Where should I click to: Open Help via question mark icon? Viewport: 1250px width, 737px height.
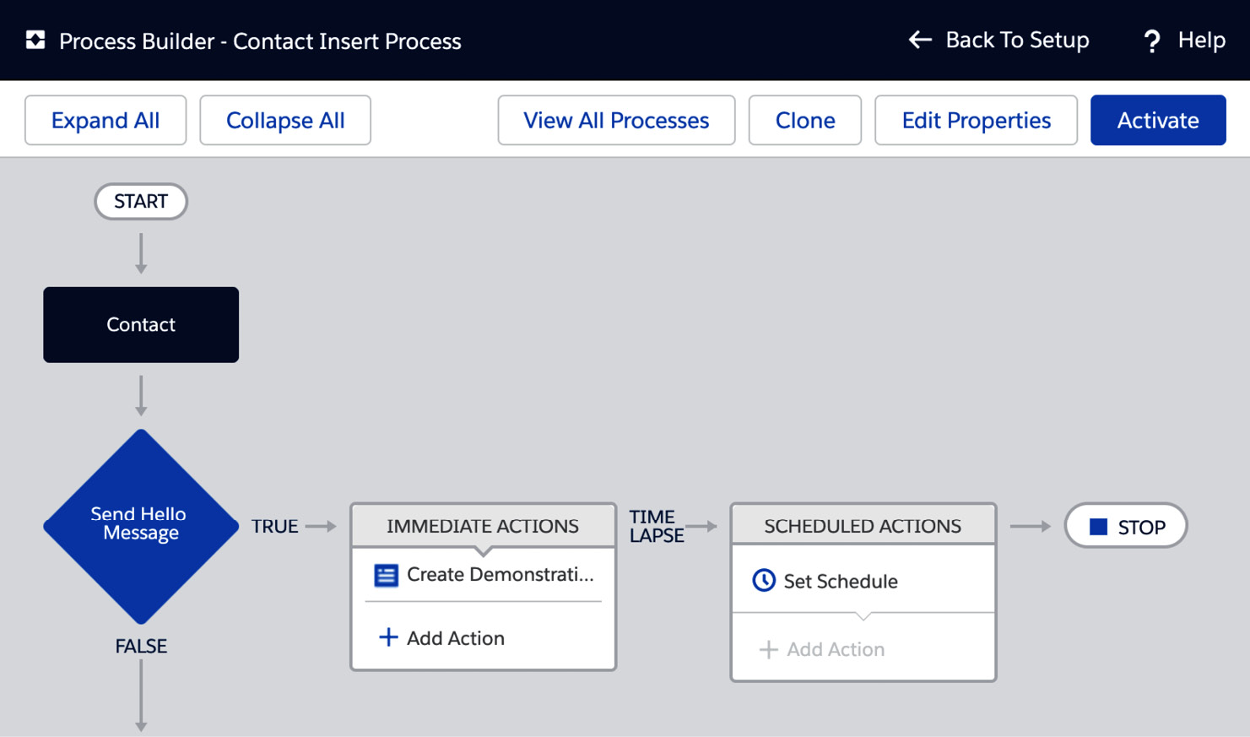click(1152, 41)
